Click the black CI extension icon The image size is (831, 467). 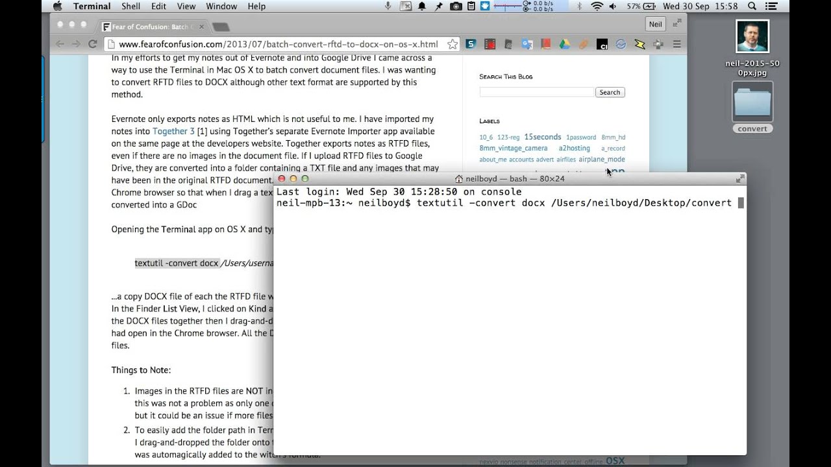click(602, 44)
